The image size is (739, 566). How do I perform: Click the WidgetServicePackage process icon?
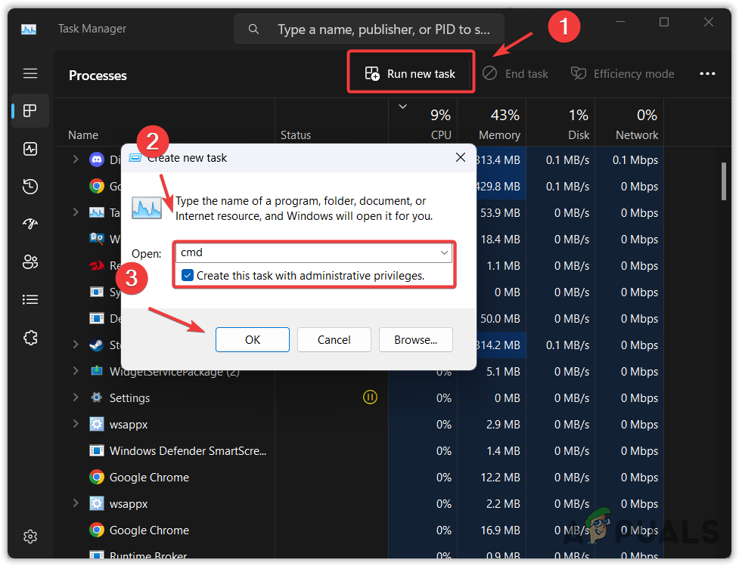[97, 371]
